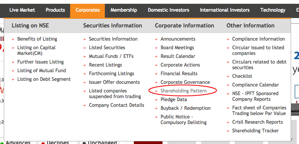Viewport: 299px width, 144px height.
Task: Open the International Investors menu
Action: [225, 10]
